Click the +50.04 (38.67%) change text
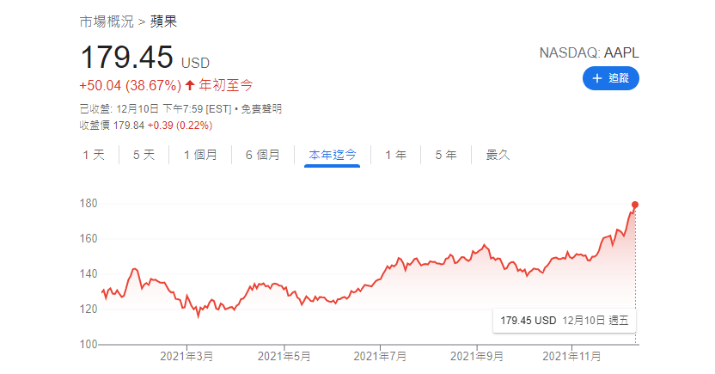 (130, 85)
